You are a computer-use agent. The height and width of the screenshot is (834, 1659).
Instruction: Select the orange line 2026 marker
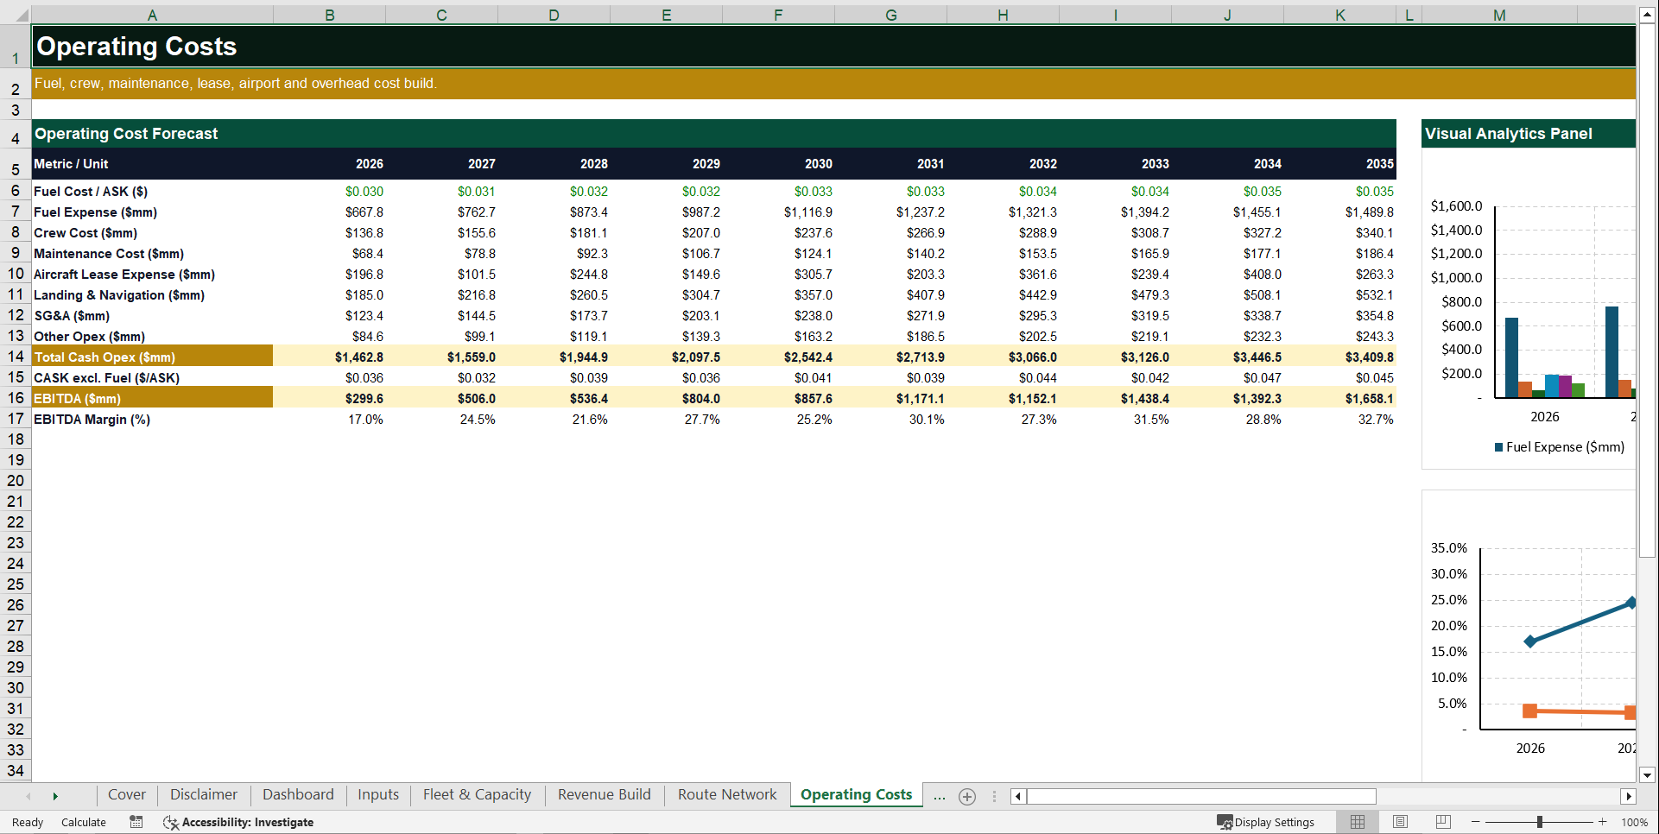[x=1529, y=711]
